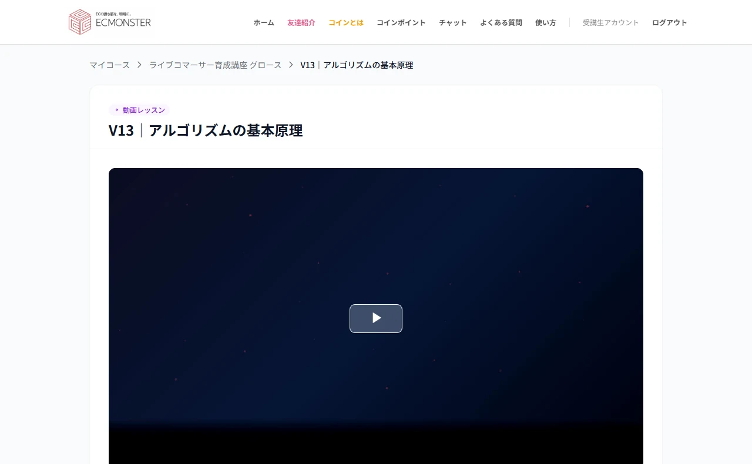The height and width of the screenshot is (464, 752).
Task: Open the ホーム menu item
Action: [264, 23]
